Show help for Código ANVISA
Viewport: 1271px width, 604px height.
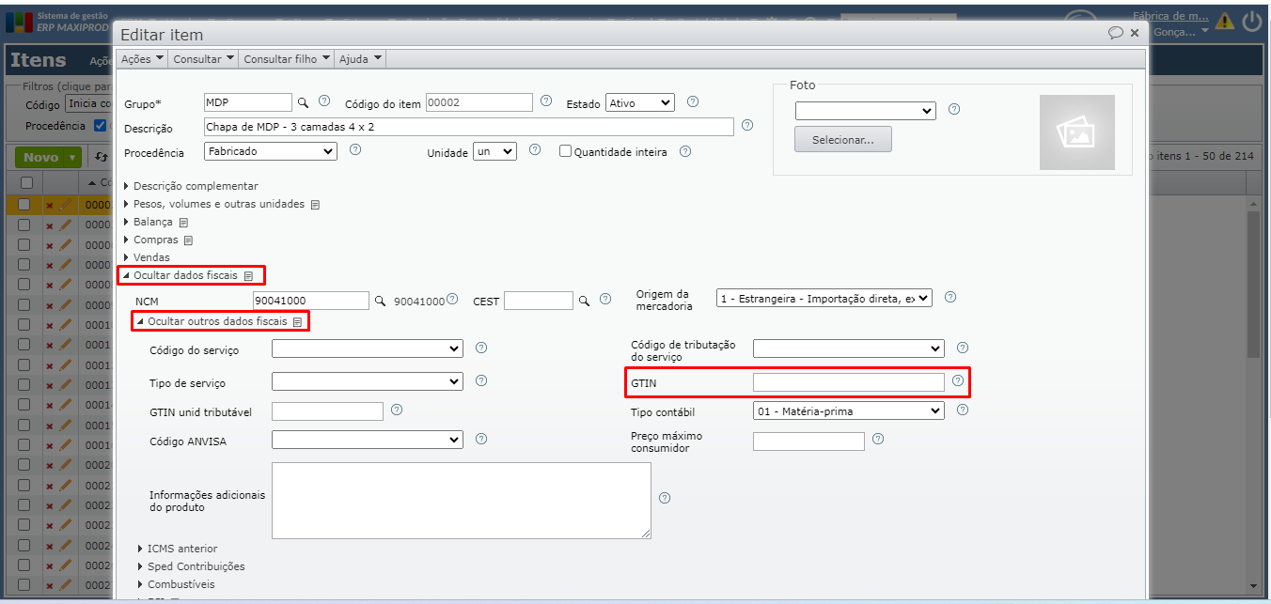[481, 439]
